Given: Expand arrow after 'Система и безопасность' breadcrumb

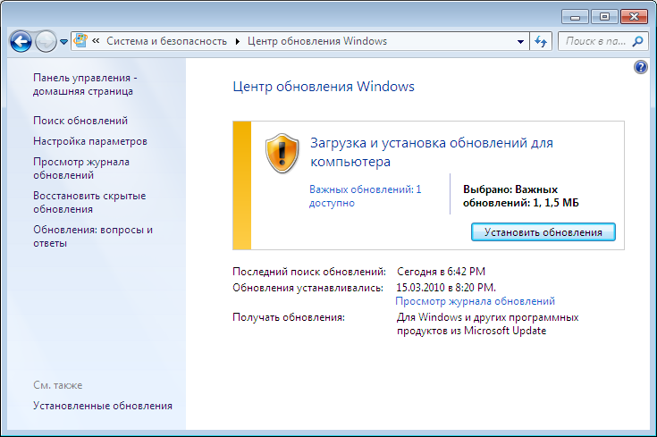Looking at the screenshot, I should point(238,41).
